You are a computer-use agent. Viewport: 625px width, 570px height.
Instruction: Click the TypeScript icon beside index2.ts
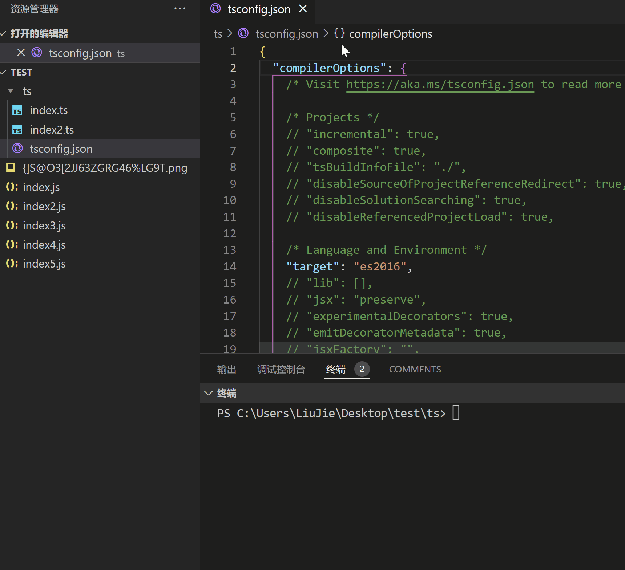pos(17,130)
